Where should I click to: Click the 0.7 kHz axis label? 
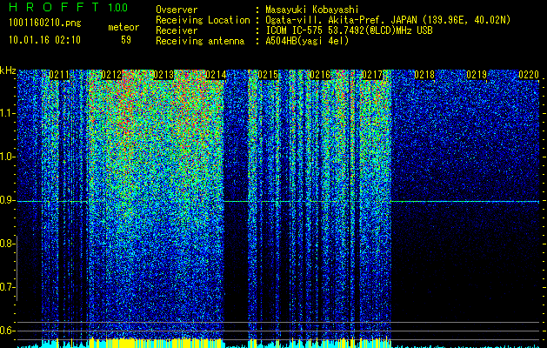[x=7, y=287]
